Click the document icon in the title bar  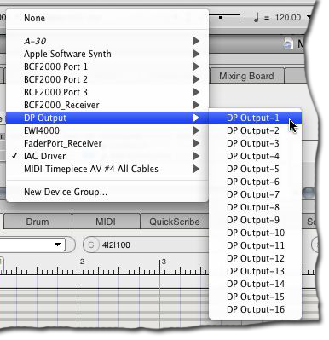tap(288, 44)
